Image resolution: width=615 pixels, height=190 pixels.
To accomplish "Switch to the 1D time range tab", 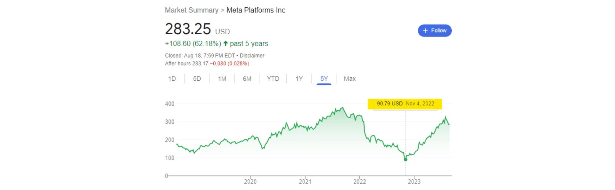I will pyautogui.click(x=172, y=79).
